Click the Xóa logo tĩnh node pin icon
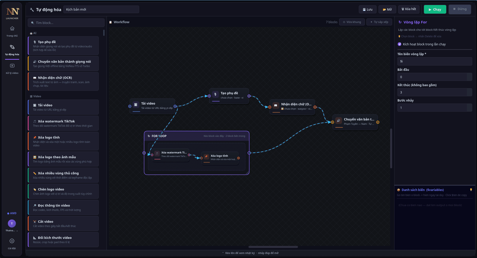The width and height of the screenshot is (477, 258). click(206, 156)
